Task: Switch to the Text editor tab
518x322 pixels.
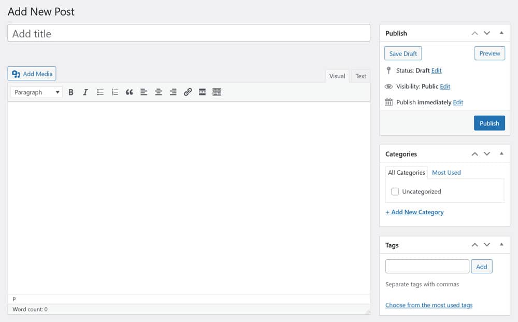Action: tap(361, 76)
